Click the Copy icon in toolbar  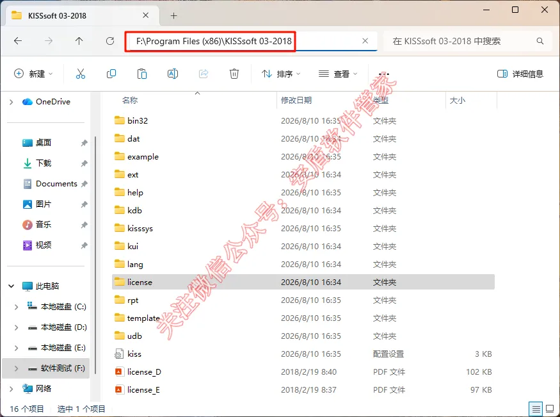[x=111, y=74]
